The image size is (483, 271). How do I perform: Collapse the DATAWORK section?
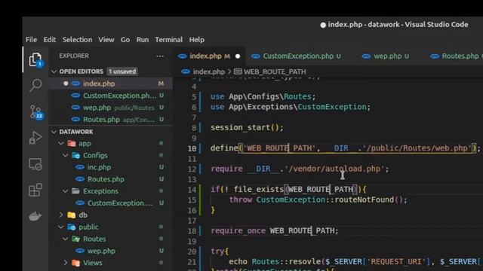pos(54,132)
